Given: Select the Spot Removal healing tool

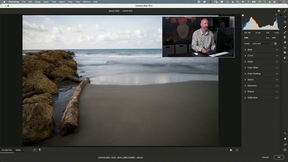Looking at the screenshot, I should pyautogui.click(x=285, y=27).
